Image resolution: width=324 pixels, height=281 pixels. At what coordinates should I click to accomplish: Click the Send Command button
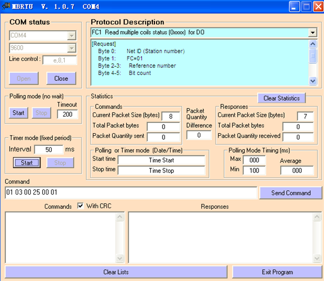(291, 193)
